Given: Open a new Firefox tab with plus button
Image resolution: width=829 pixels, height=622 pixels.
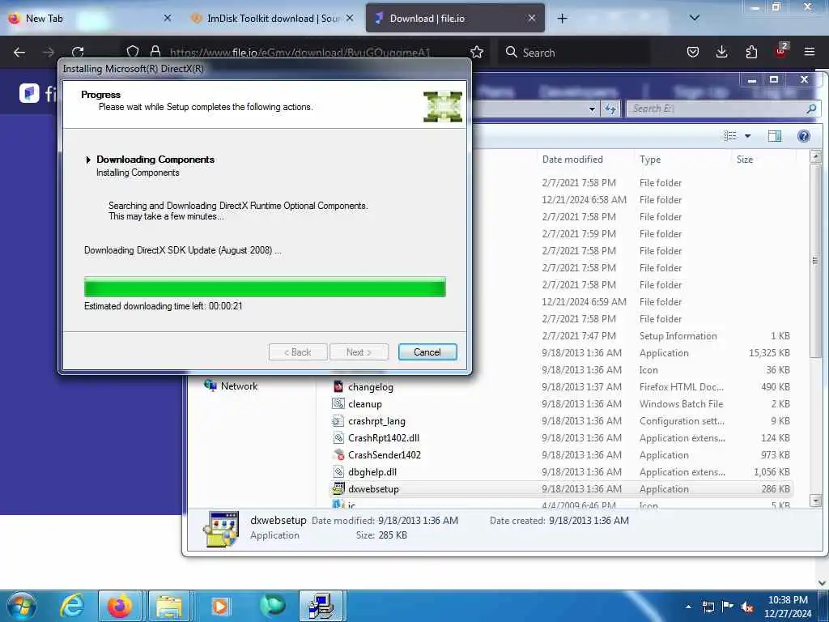Looking at the screenshot, I should click(562, 19).
